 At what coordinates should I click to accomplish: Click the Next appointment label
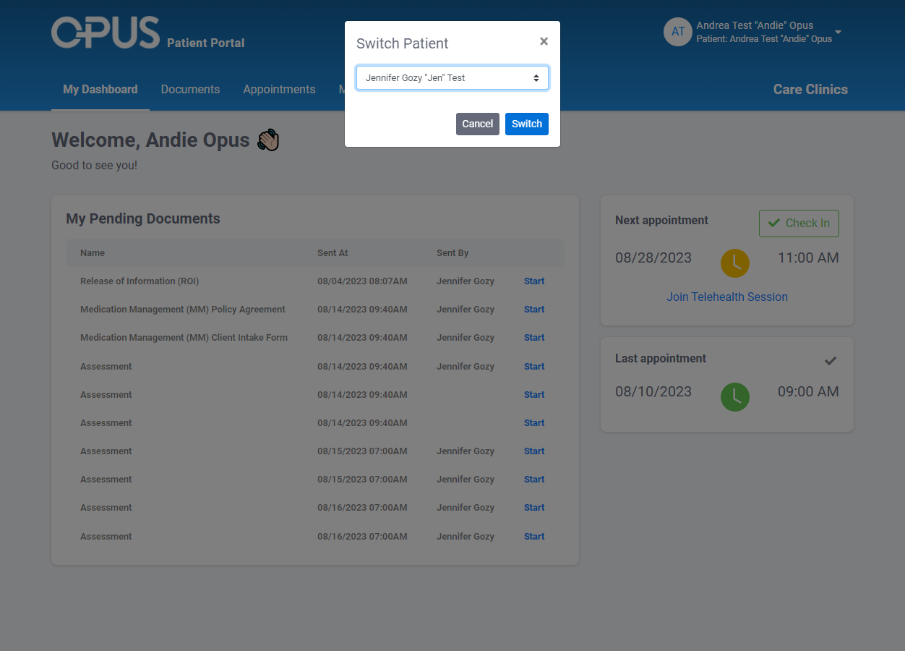(x=661, y=221)
